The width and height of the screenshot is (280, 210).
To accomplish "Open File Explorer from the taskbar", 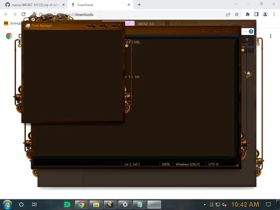I will pos(96,205).
